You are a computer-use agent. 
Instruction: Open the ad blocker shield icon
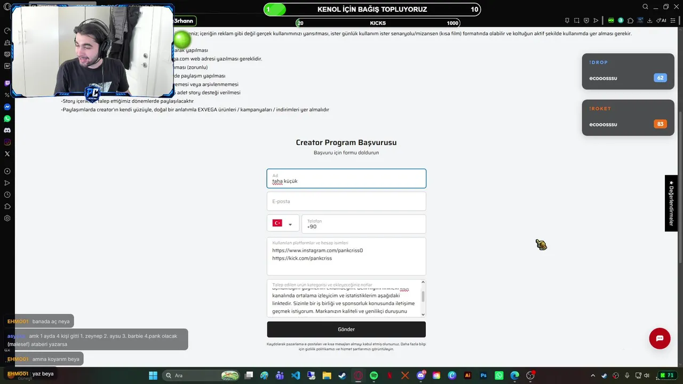(x=586, y=20)
